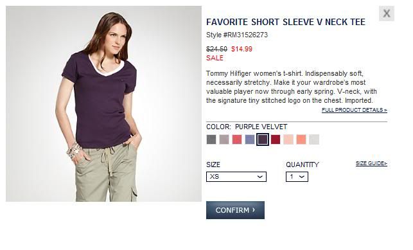The width and height of the screenshot is (413, 250).
Task: Click the Size dropdown chevron arrow
Action: [x=259, y=177]
